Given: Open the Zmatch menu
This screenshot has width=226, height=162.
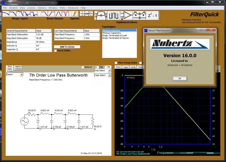Looking at the screenshot, I should pos(13,8).
